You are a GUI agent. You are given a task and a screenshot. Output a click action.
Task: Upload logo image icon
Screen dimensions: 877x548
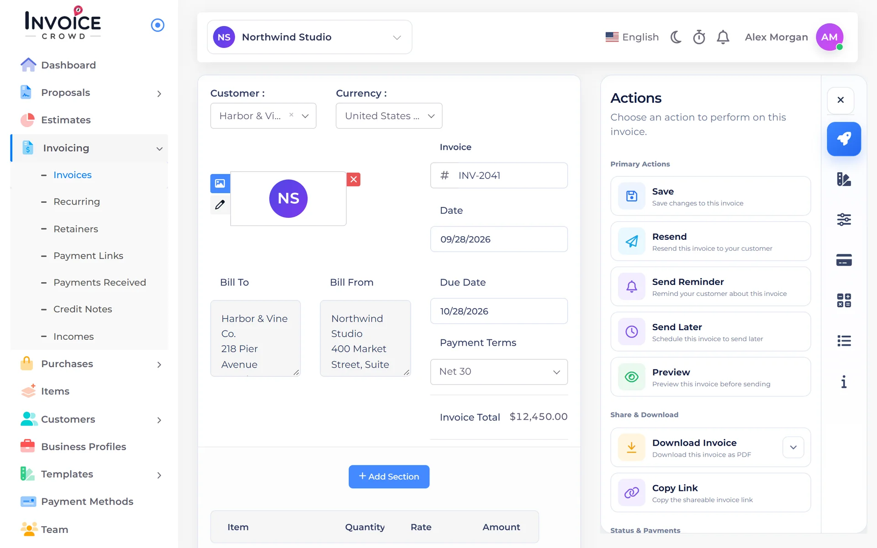tap(220, 183)
